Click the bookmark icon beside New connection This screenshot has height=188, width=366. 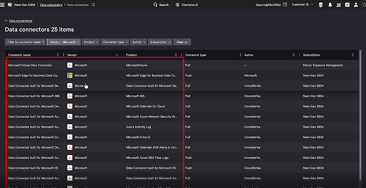tap(93, 5)
